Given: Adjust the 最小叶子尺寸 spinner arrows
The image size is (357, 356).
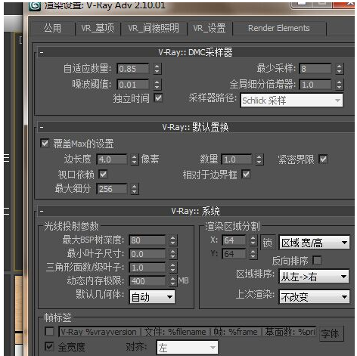Looking at the screenshot, I should [x=172, y=254].
